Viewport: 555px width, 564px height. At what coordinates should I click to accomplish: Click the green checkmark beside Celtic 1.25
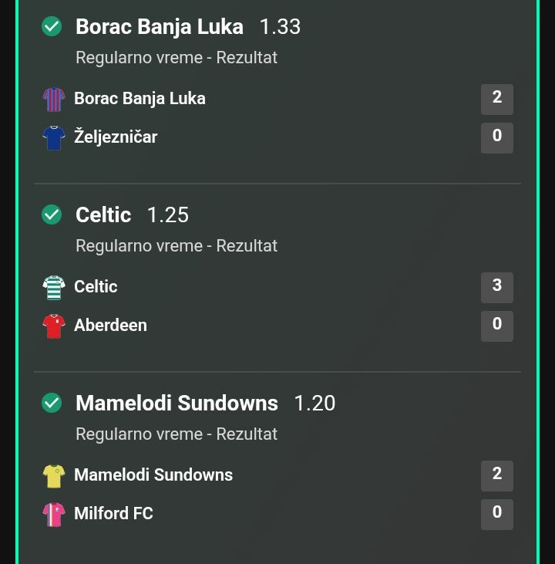52,214
